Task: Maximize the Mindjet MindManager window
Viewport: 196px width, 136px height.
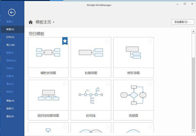Action: 185,4
